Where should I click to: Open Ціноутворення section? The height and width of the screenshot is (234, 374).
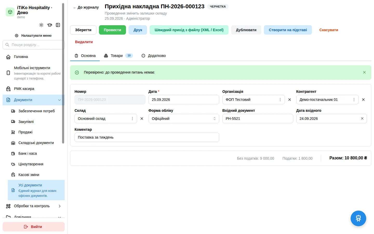(36, 164)
